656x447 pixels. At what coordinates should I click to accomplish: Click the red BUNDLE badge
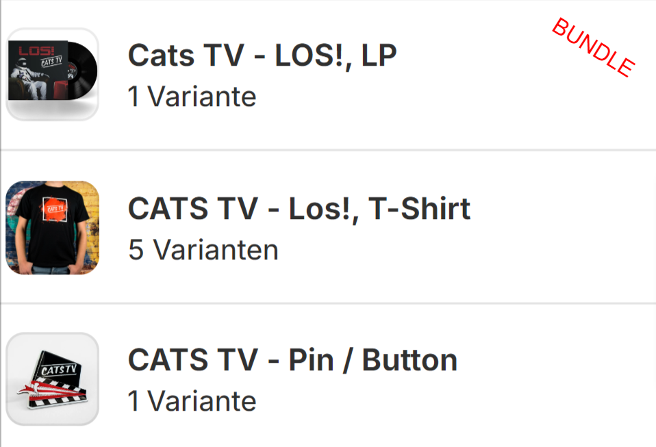click(594, 47)
